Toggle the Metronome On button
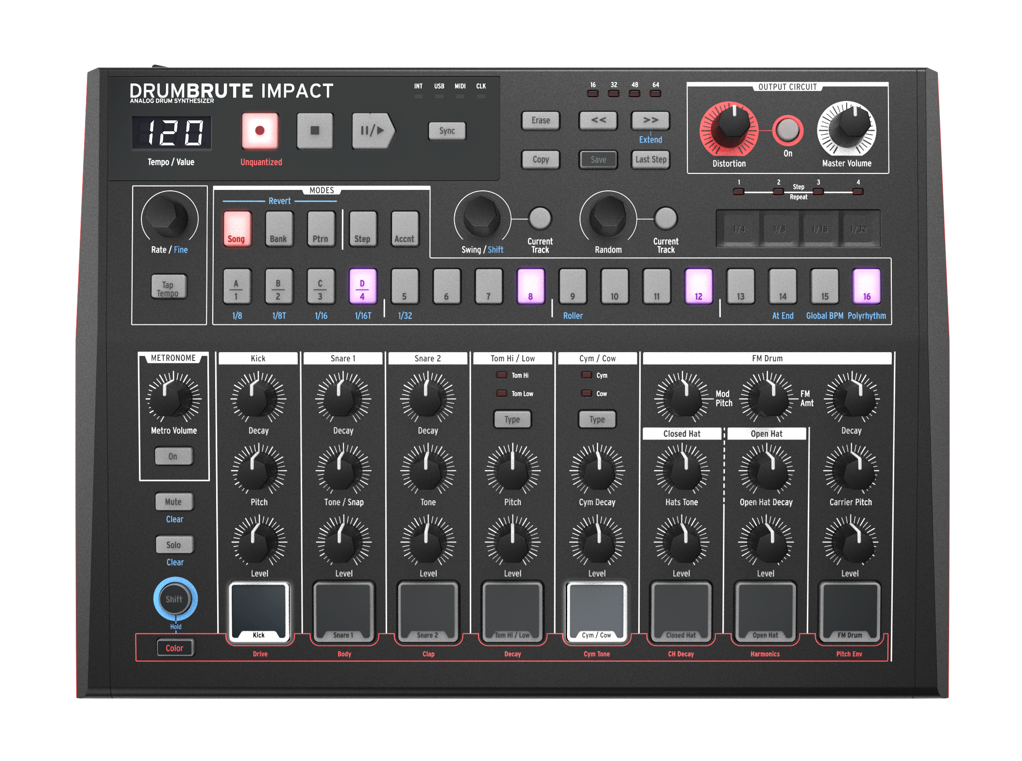Image resolution: width=1022 pixels, height=761 pixels. tap(173, 457)
